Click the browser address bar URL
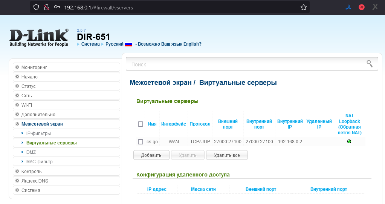The image size is (385, 204). pos(98,8)
